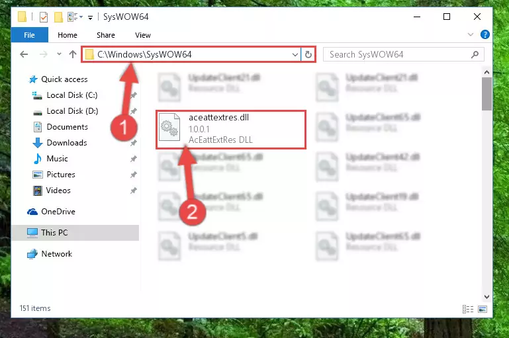This screenshot has height=338, width=509.
Task: Open the address bar history dropdown
Action: click(295, 54)
